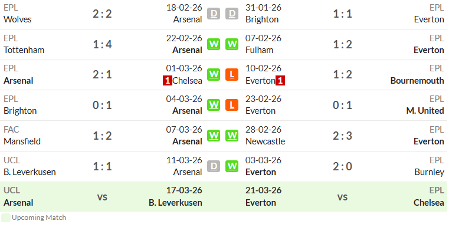
Task: Click vs in the Arsenal upcoming match
Action: 102,197
